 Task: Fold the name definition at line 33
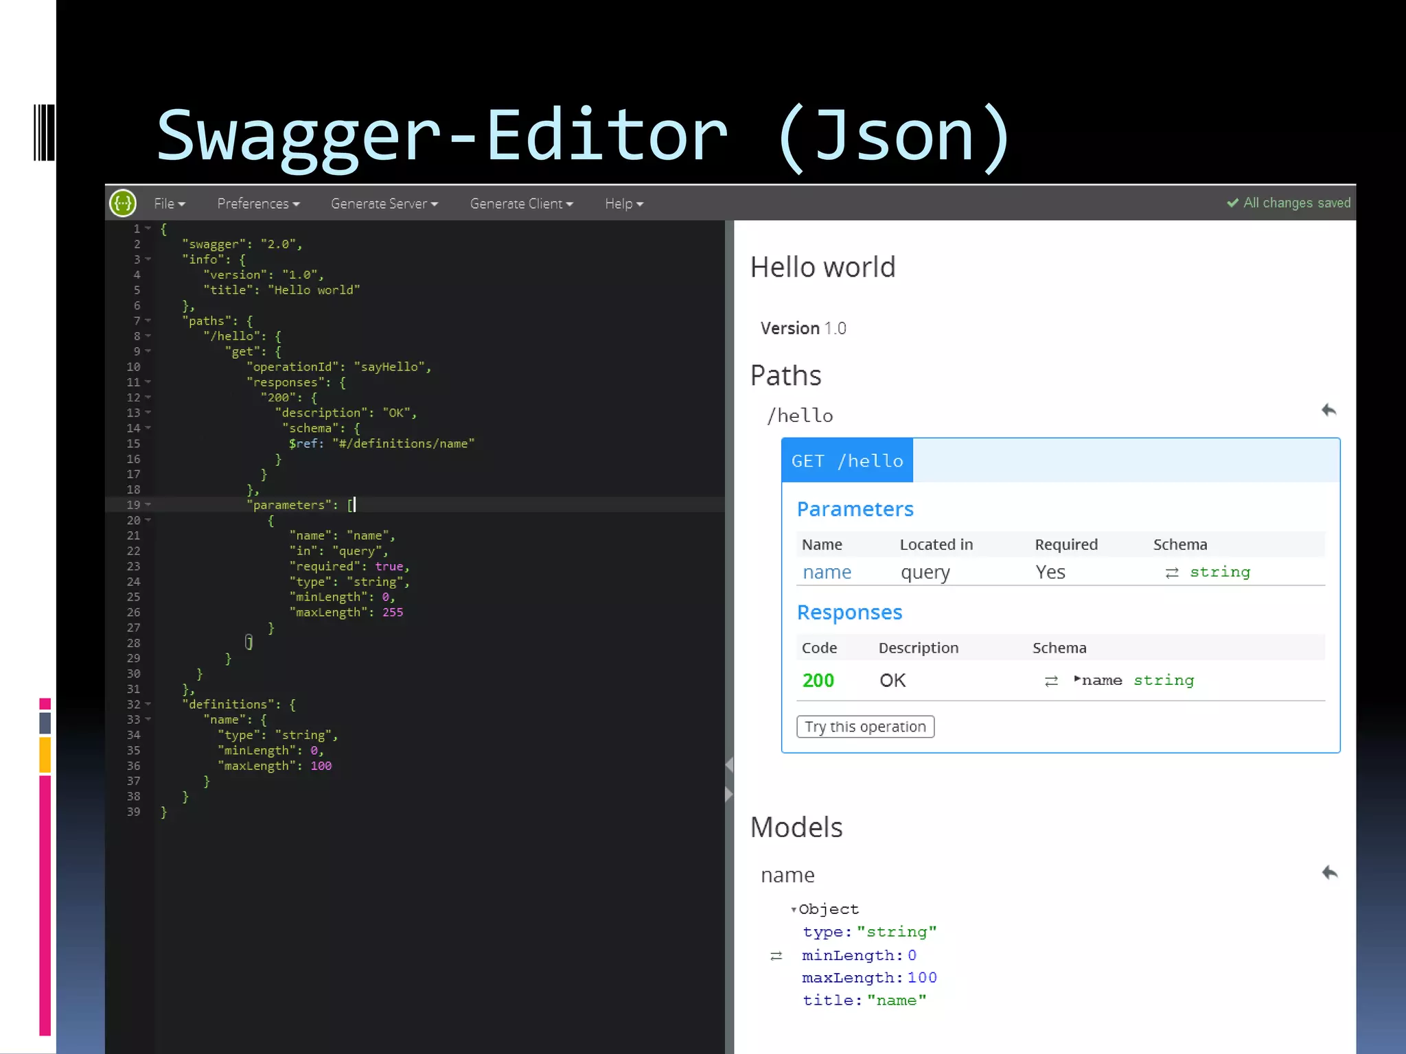148,720
